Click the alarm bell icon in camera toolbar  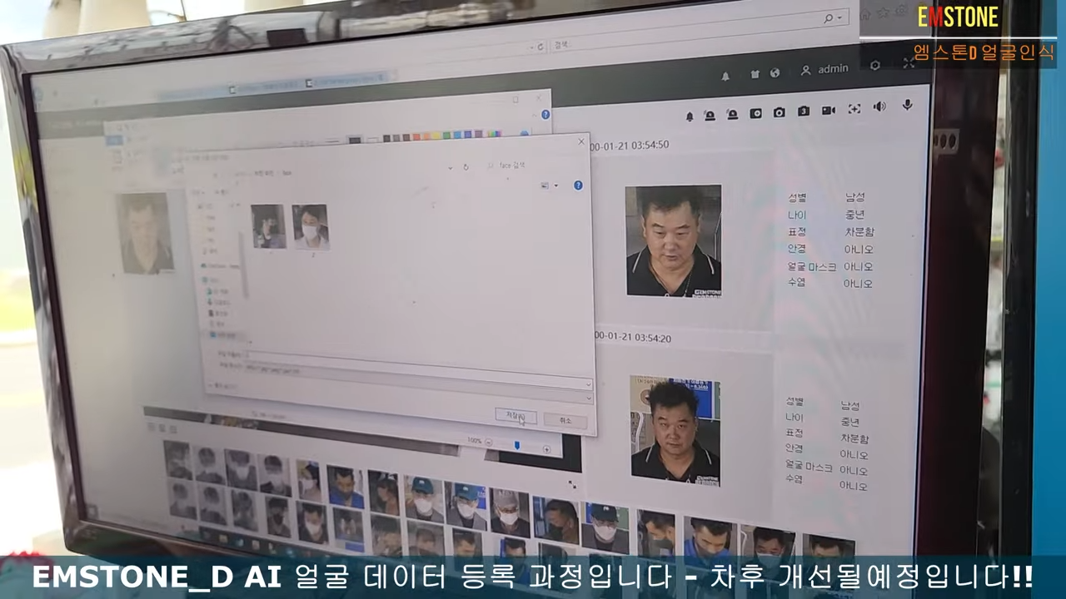click(x=690, y=116)
